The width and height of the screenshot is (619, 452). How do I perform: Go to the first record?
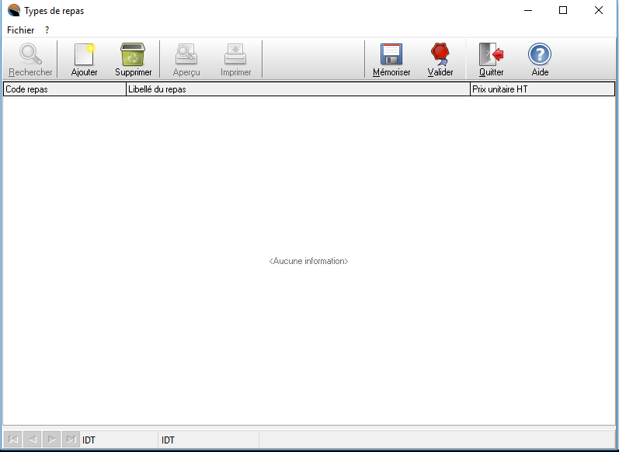(13, 440)
